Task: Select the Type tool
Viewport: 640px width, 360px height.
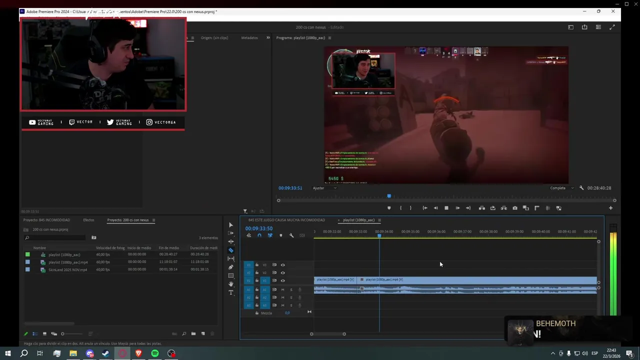Action: point(230,293)
